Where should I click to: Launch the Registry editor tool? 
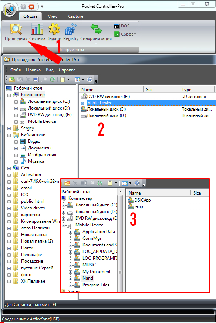pyautogui.click(x=71, y=32)
